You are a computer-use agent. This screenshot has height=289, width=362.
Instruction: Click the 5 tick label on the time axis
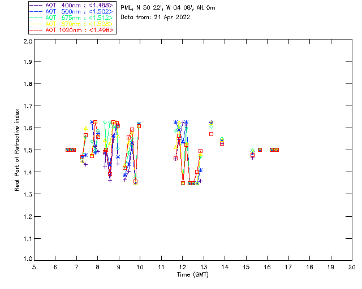(x=34, y=267)
